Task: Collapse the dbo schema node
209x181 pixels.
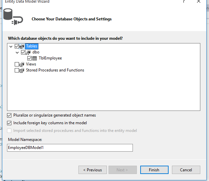Action: 17,52
